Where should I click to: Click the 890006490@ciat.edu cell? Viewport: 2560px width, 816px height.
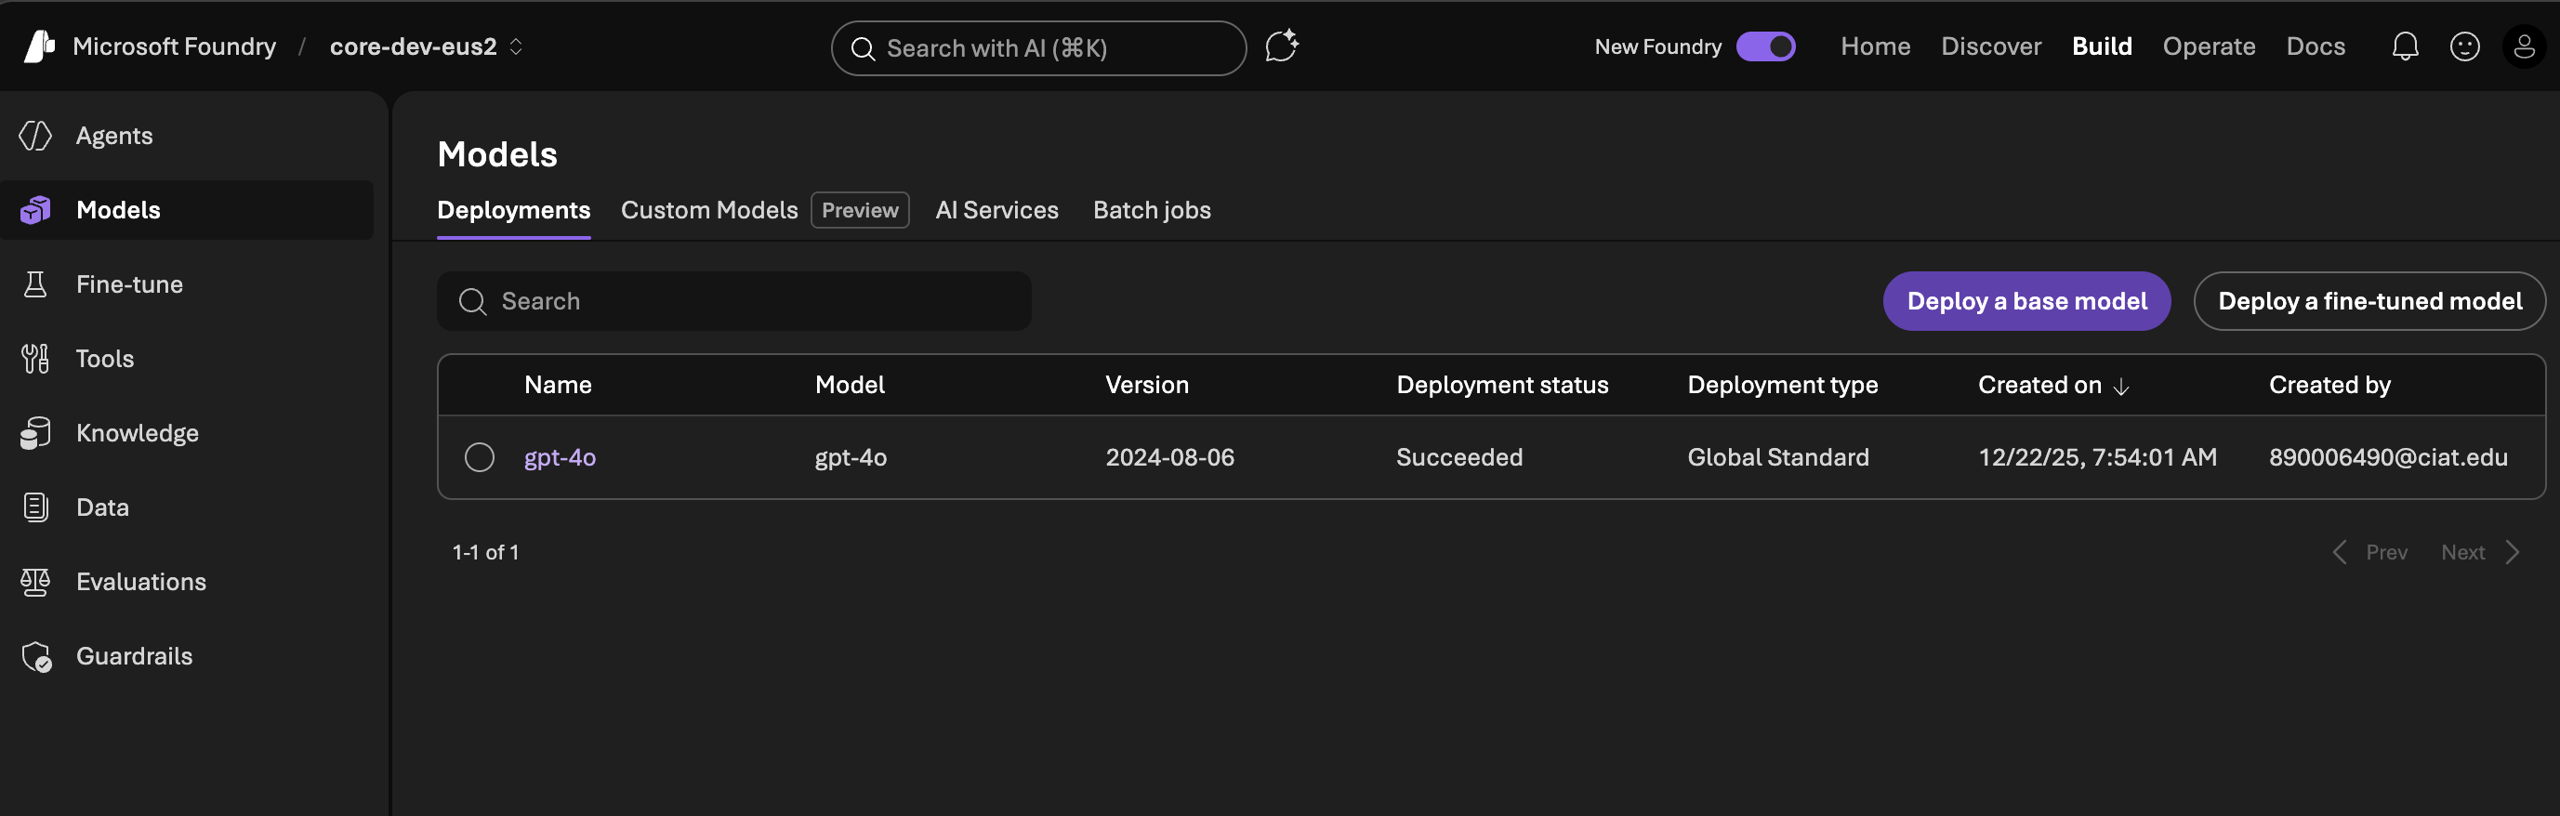click(2388, 457)
